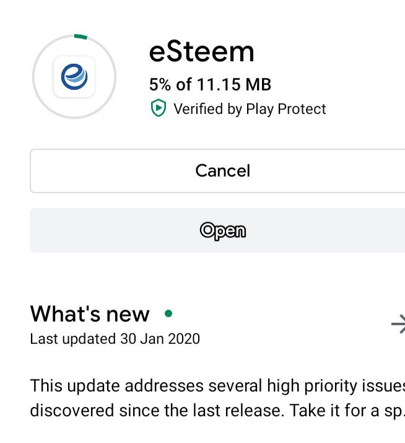Expand the What's new section heading
405x443 pixels.
click(x=90, y=314)
